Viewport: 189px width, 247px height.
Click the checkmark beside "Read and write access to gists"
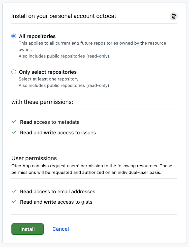[x=14, y=202]
